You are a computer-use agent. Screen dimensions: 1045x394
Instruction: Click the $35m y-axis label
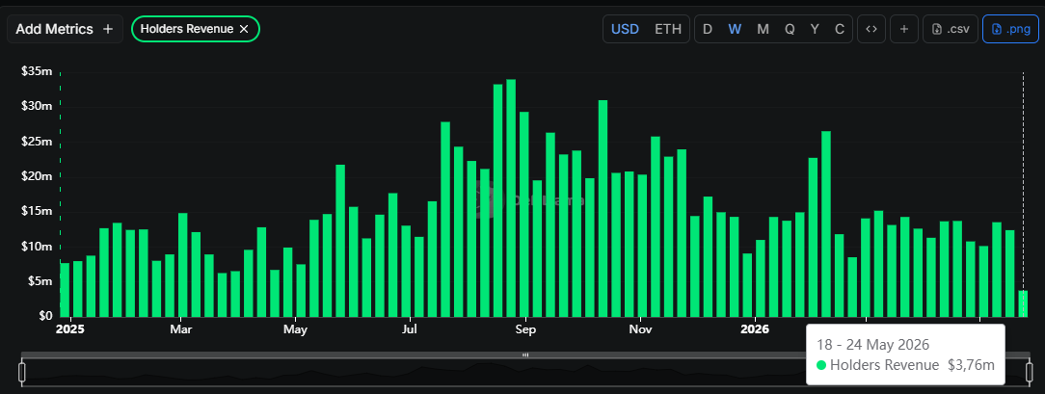pos(36,72)
